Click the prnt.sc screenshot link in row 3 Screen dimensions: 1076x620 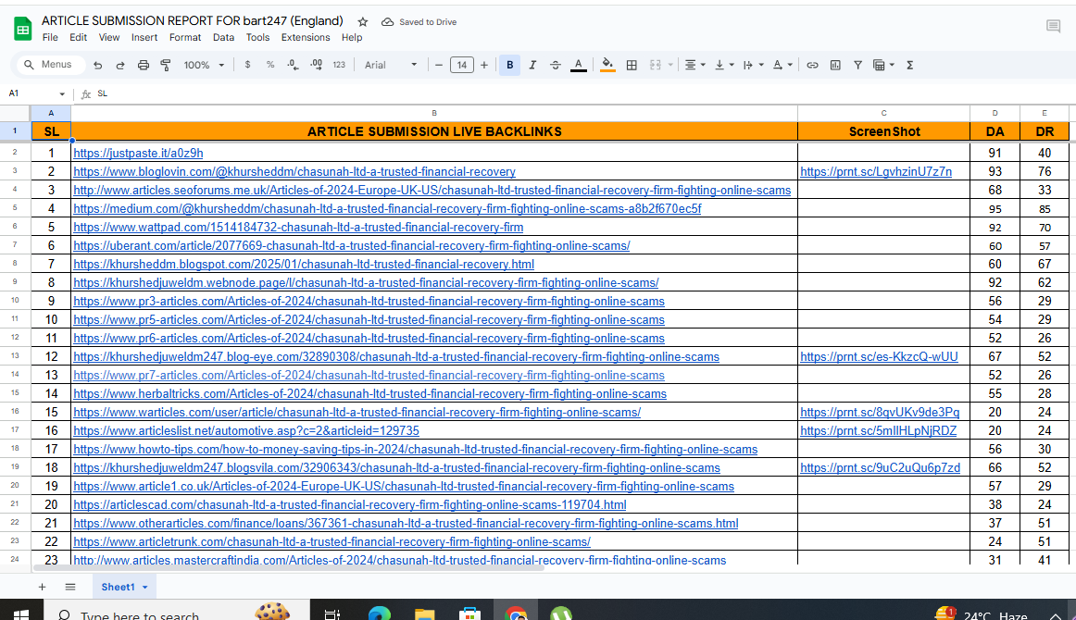874,171
